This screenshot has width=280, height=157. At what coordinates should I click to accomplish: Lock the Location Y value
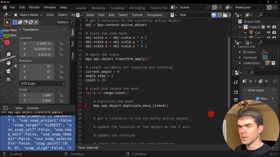[61, 49]
